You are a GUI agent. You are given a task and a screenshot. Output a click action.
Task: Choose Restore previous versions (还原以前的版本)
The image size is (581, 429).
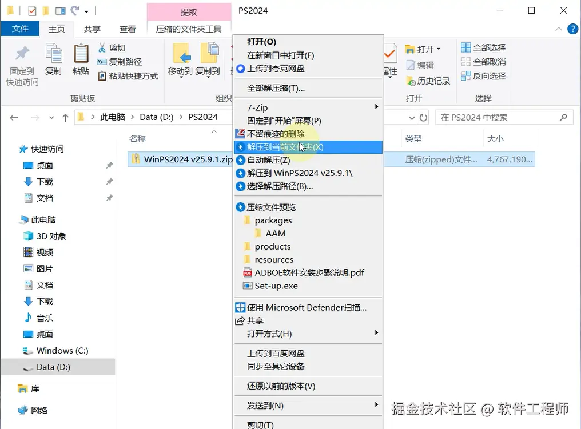[308, 386]
